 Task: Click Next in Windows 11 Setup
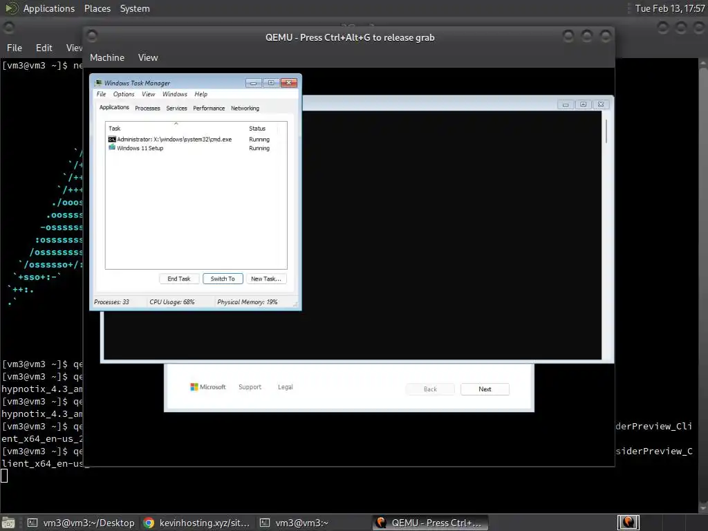[x=485, y=389]
